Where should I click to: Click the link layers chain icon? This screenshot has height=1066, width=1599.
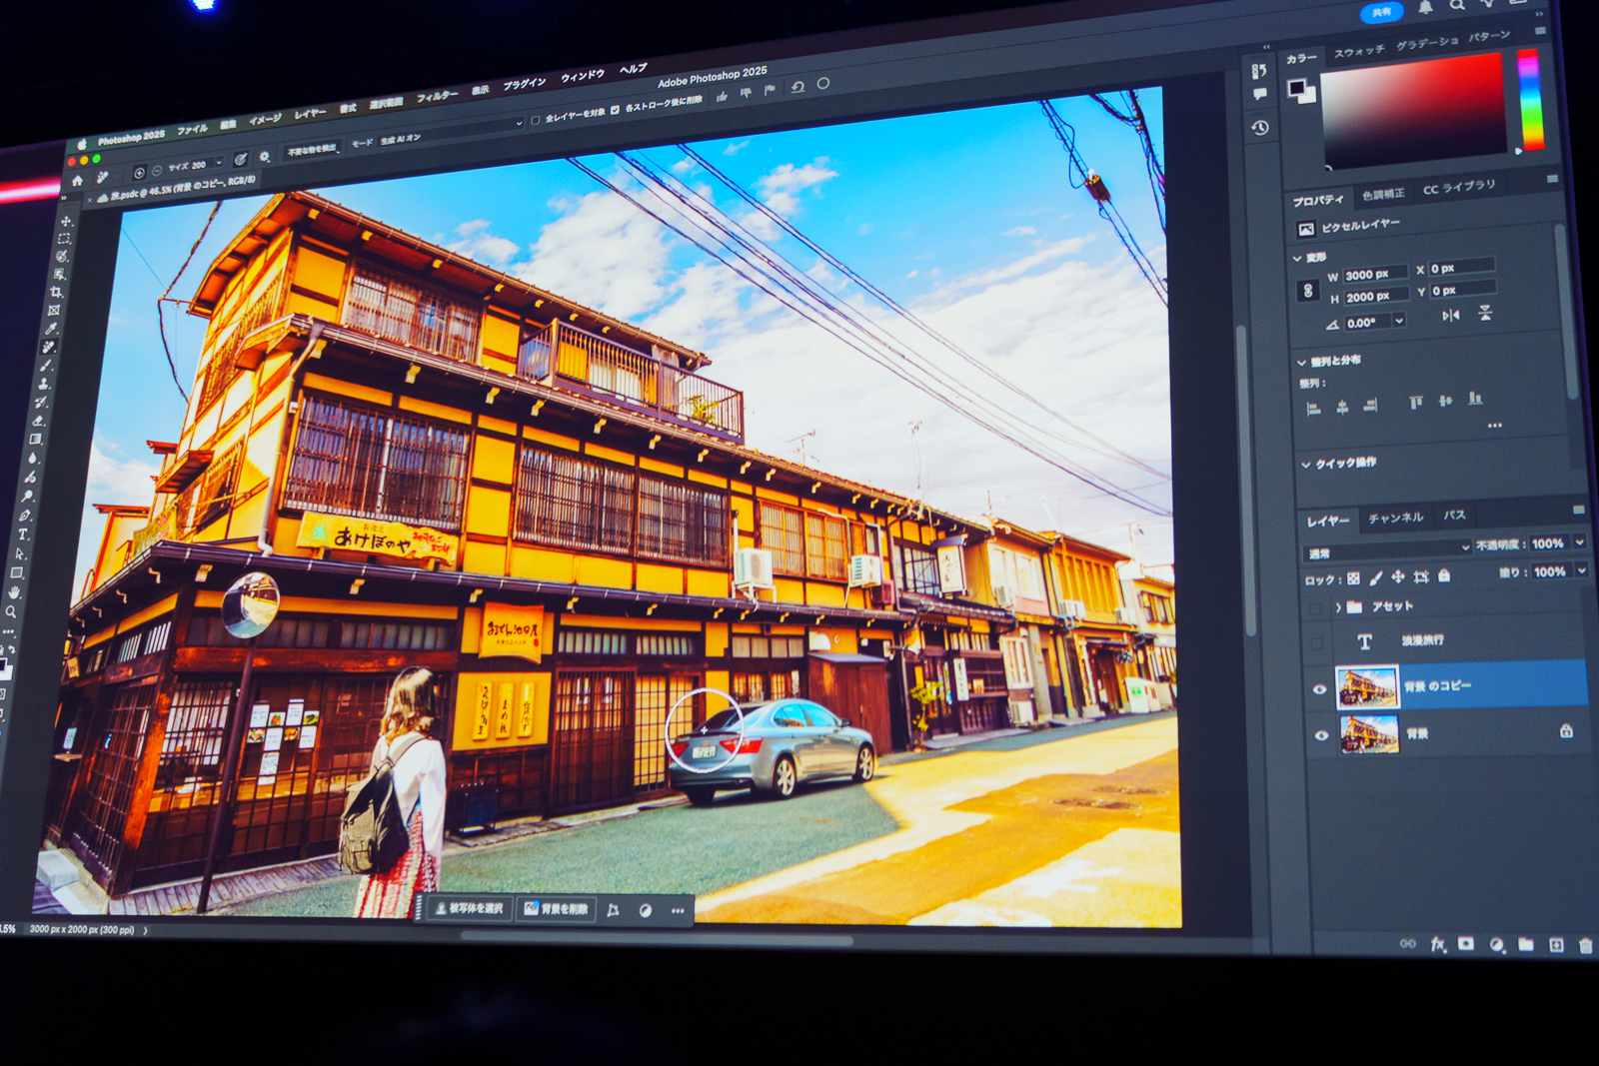tap(1408, 944)
